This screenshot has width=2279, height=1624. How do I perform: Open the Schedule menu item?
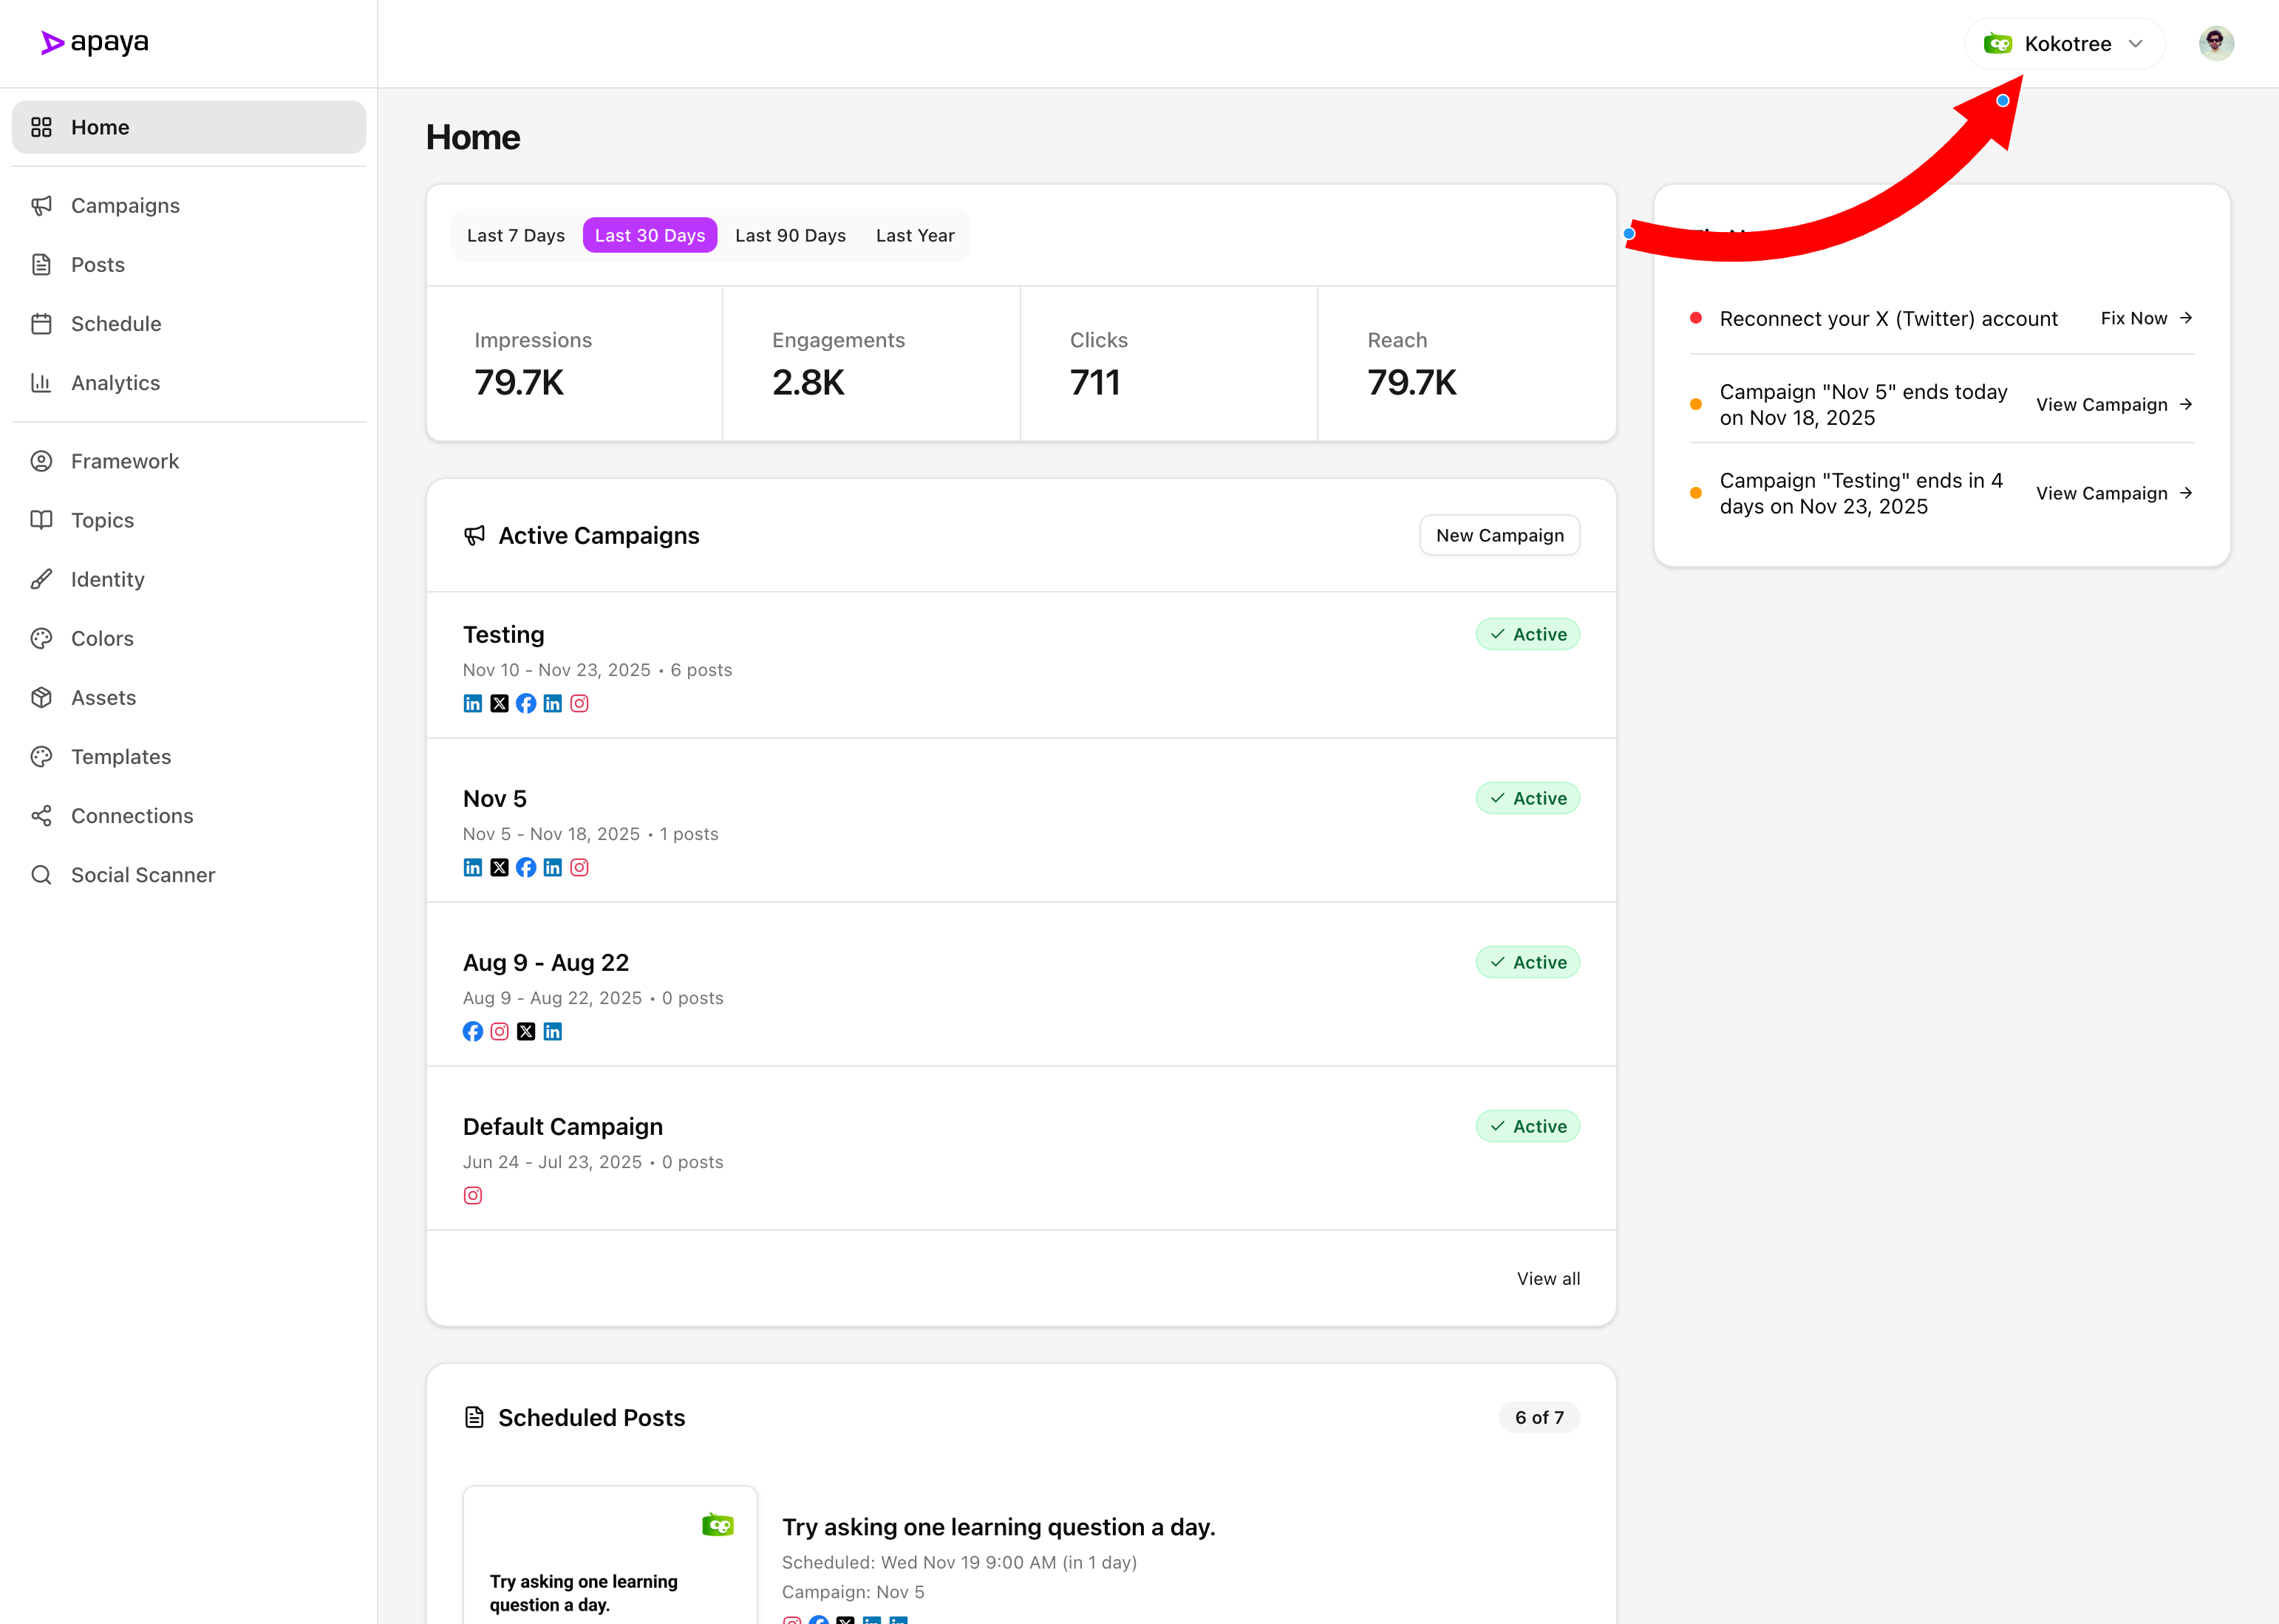(116, 324)
